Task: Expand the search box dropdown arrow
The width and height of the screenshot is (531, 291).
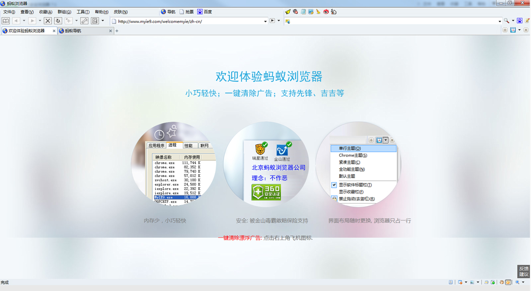Action: tap(500, 21)
